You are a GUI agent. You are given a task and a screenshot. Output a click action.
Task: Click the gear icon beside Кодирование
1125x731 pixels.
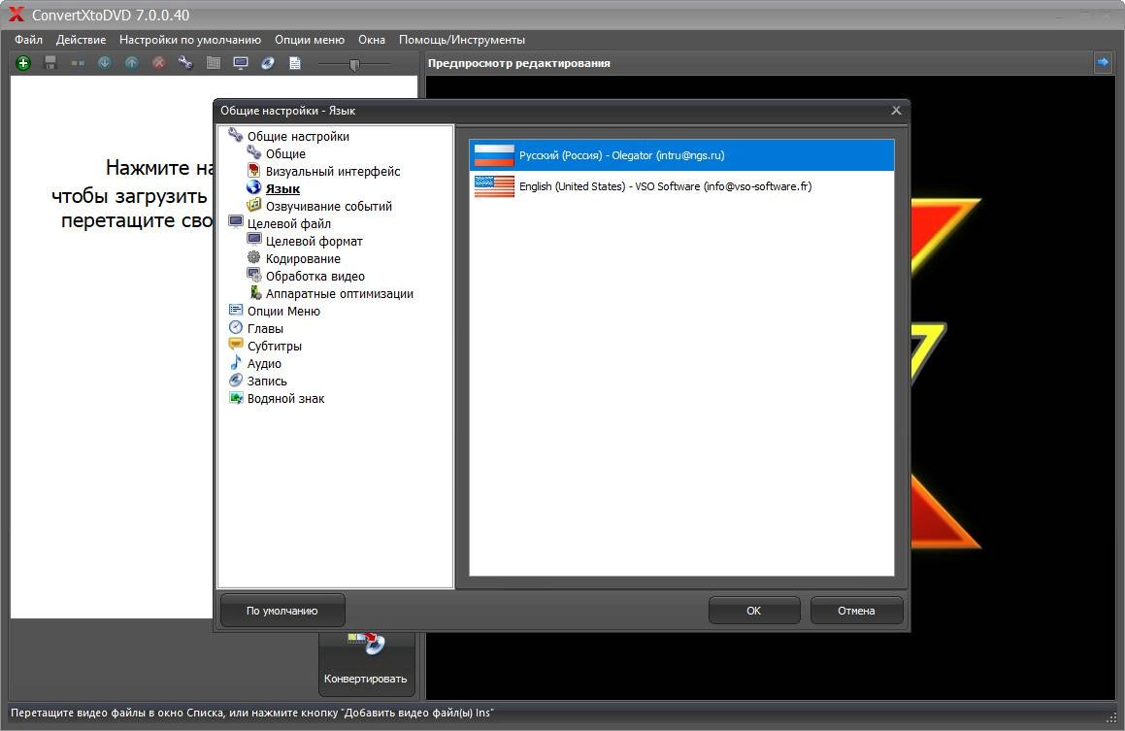tap(253, 257)
